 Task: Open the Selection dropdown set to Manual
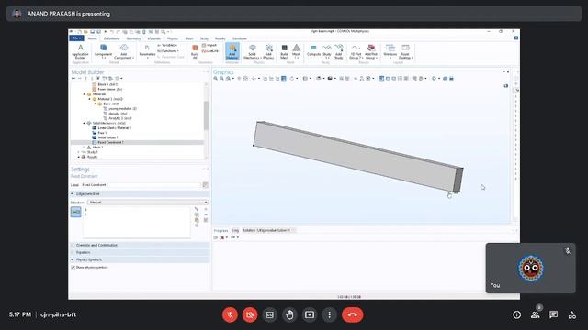click(x=148, y=203)
